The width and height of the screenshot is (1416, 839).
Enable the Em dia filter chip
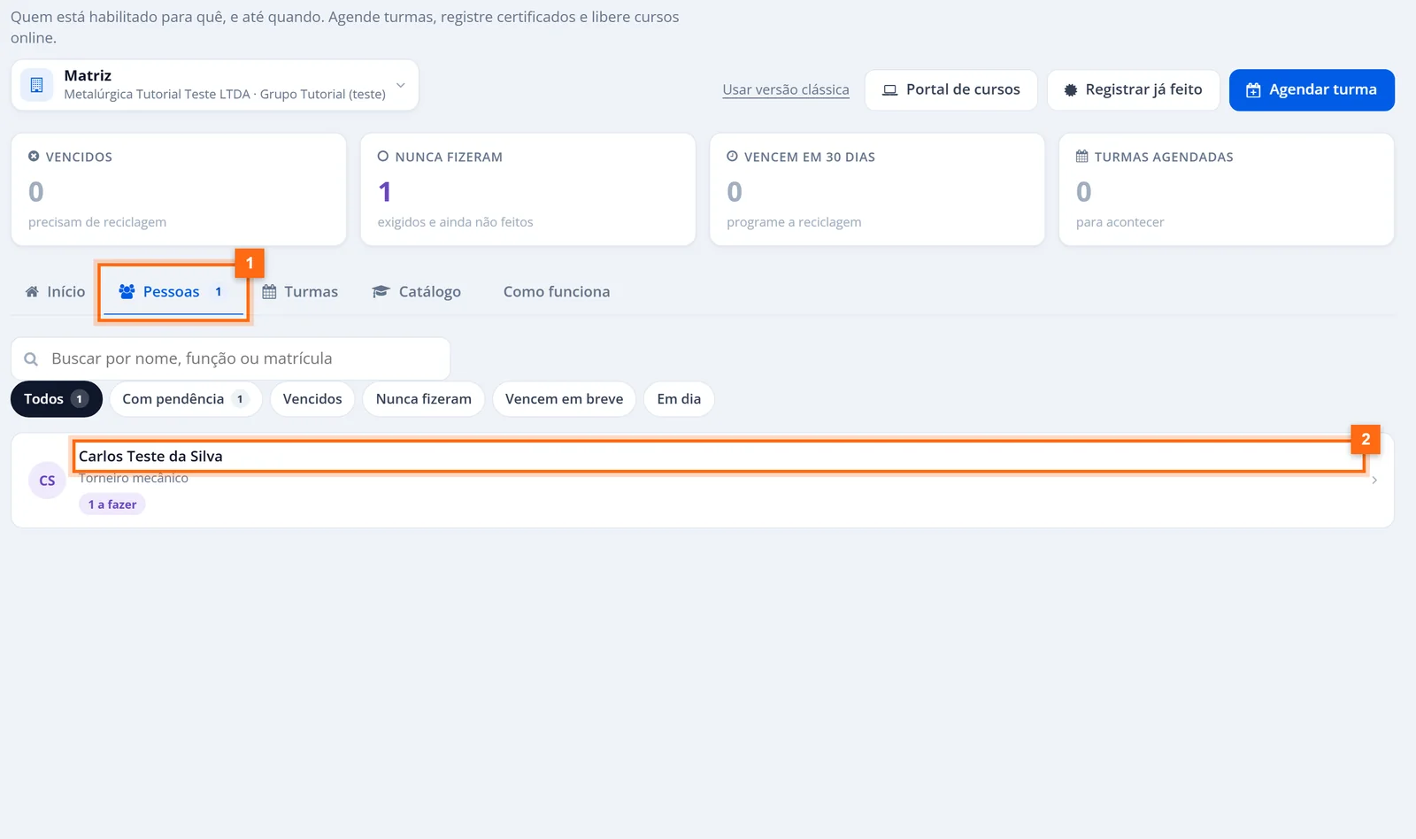click(x=679, y=399)
